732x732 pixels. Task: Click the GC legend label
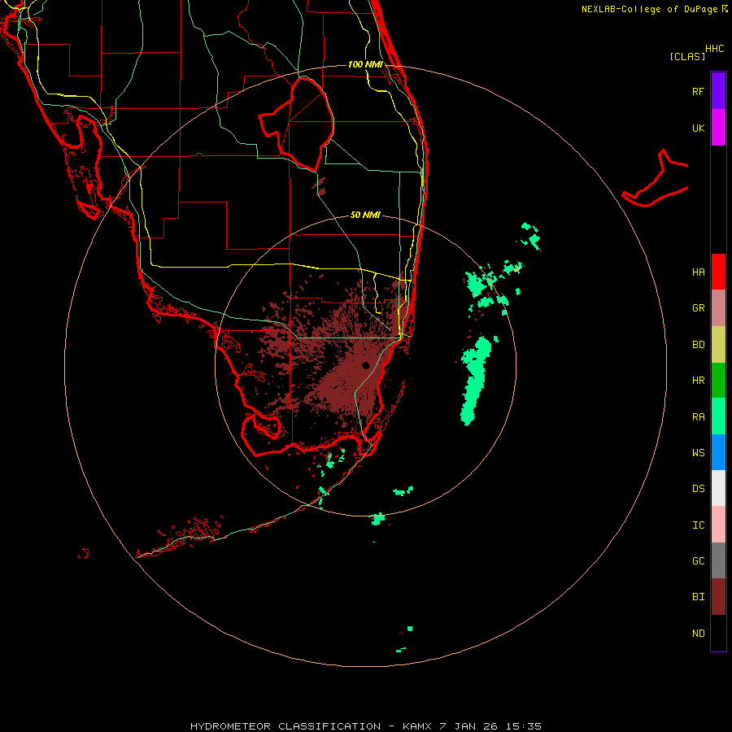tap(698, 560)
